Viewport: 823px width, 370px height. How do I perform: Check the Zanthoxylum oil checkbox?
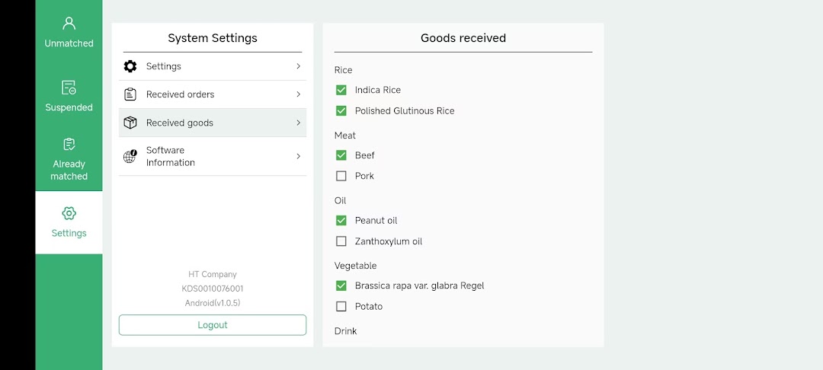tap(341, 241)
